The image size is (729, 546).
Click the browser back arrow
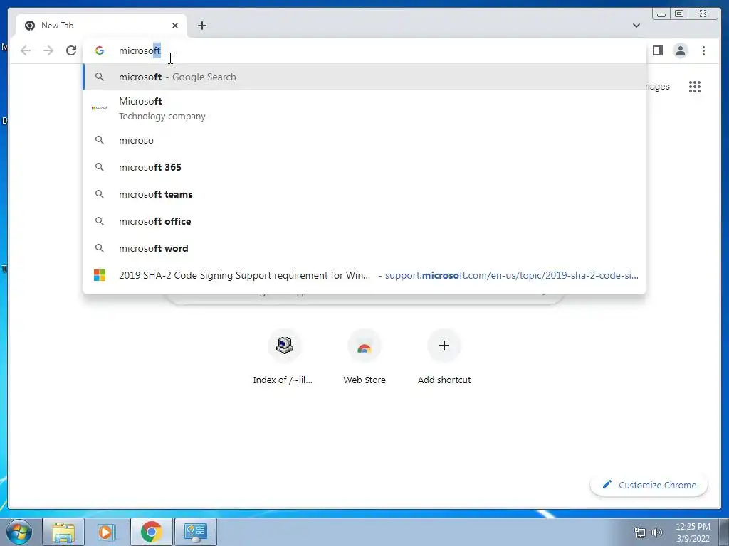click(x=26, y=50)
